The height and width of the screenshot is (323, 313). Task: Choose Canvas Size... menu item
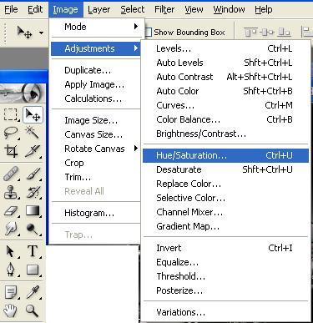click(x=96, y=134)
